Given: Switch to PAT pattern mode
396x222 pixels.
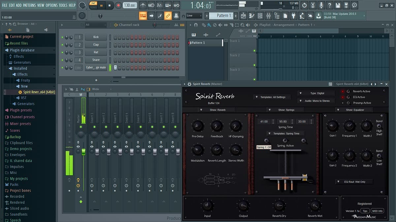Looking at the screenshot, I should point(93,4).
